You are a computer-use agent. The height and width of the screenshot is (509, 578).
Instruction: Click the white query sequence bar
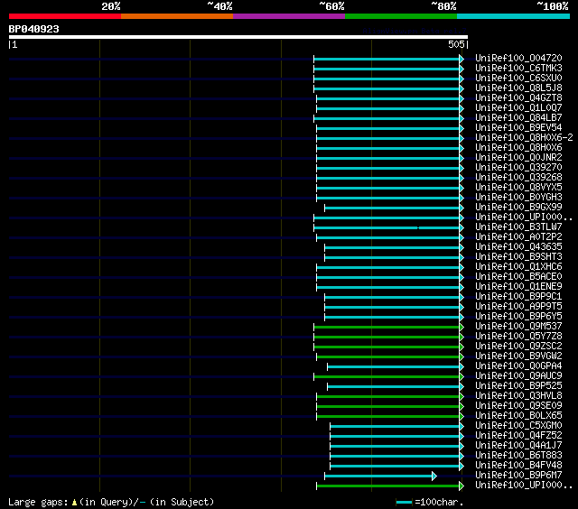(x=238, y=37)
